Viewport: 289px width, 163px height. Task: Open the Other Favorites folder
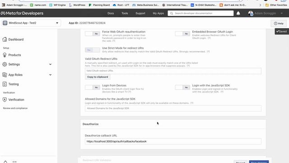[x=276, y=5]
